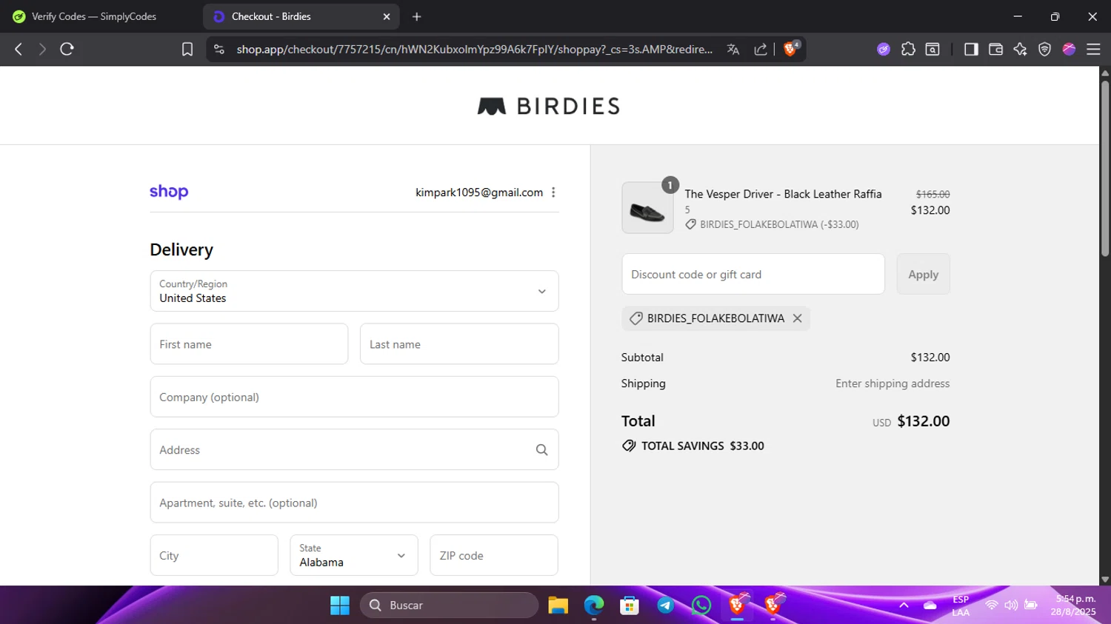Viewport: 1111px width, 624px height.
Task: Select the Checkout - Birdies tab
Action: tap(301, 16)
